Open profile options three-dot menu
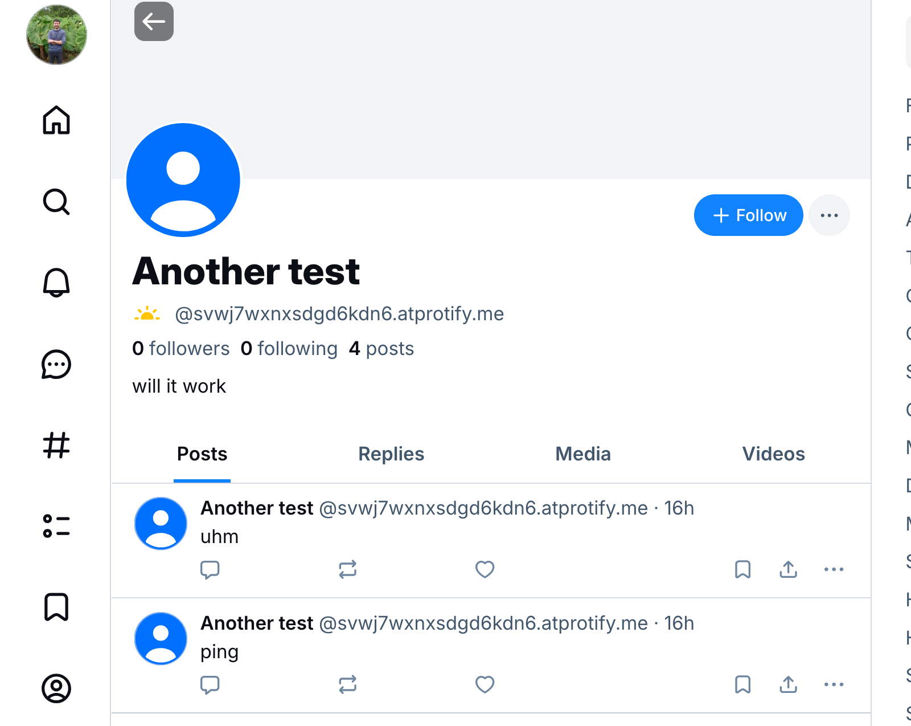Image resolution: width=911 pixels, height=726 pixels. (829, 215)
